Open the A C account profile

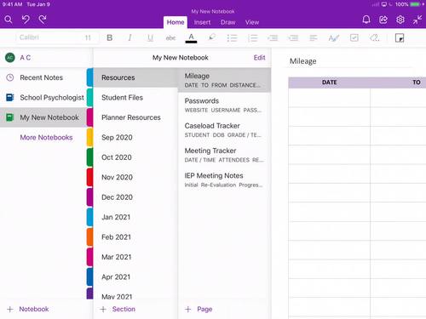[x=45, y=58]
